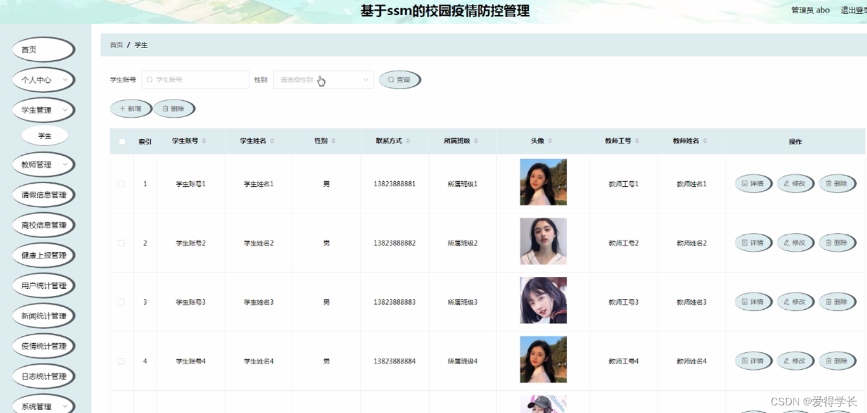This screenshot has height=413, width=867.
Task: Open 离校信息管理 in sidebar
Action: pyautogui.click(x=44, y=225)
